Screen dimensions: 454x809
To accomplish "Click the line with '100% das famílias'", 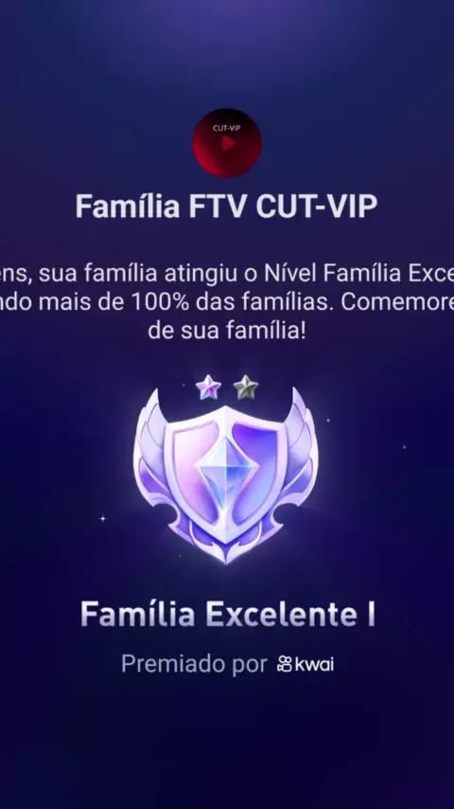I will tap(227, 302).
